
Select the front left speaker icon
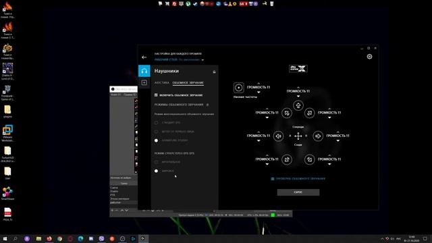click(x=287, y=113)
